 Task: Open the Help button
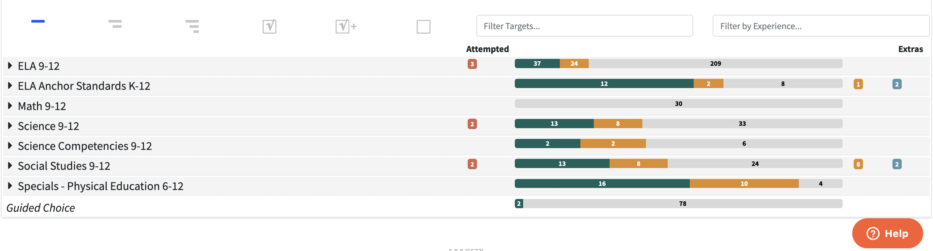click(x=887, y=233)
